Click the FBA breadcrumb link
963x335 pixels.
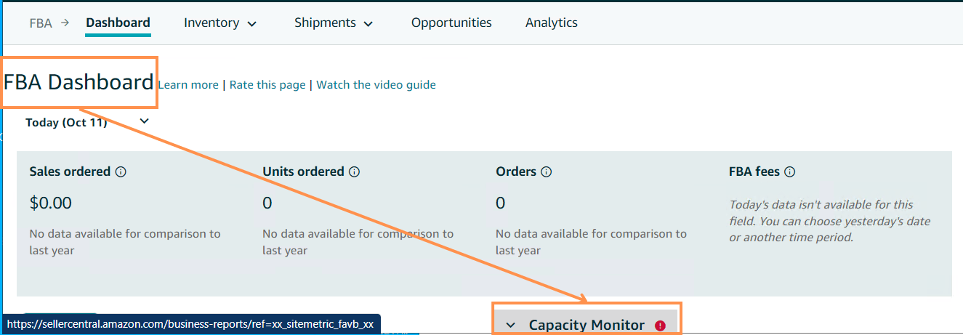pos(41,23)
